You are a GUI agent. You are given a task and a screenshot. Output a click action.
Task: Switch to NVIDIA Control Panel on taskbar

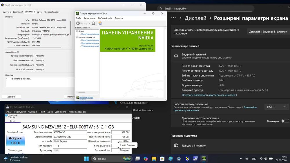(204, 159)
